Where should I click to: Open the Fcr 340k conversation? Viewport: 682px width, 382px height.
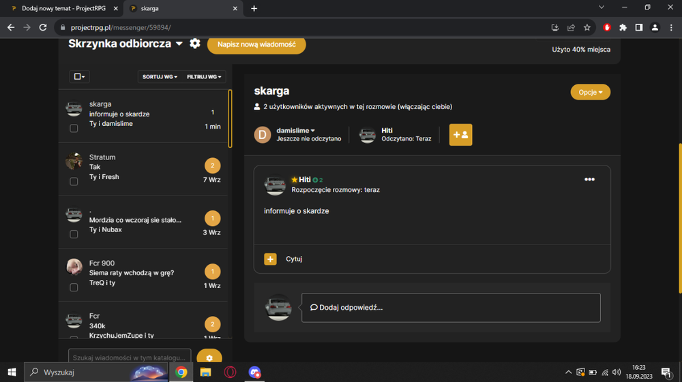[x=143, y=320]
